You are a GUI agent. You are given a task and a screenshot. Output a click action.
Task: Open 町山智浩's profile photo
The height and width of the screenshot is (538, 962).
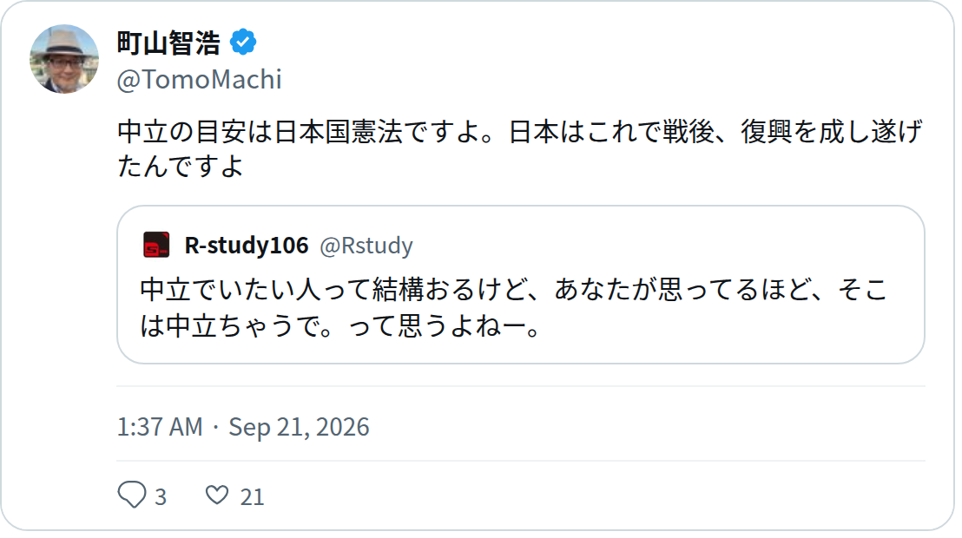[64, 59]
